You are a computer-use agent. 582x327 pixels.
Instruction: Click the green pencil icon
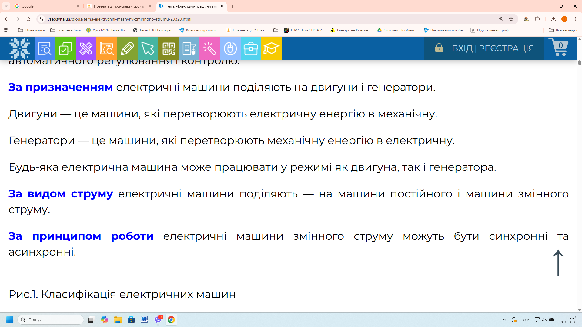coord(127,48)
